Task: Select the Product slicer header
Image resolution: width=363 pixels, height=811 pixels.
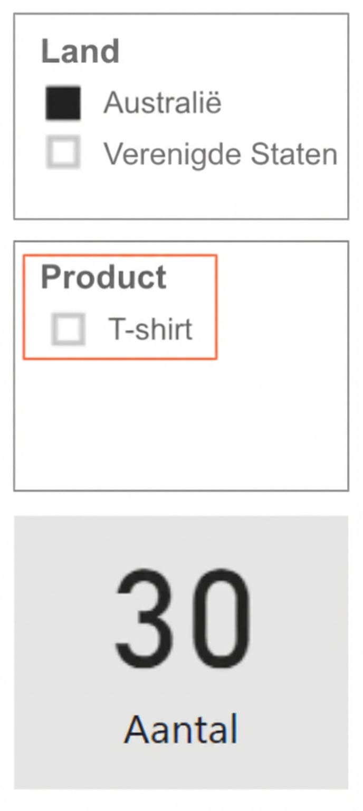Action: [x=103, y=277]
